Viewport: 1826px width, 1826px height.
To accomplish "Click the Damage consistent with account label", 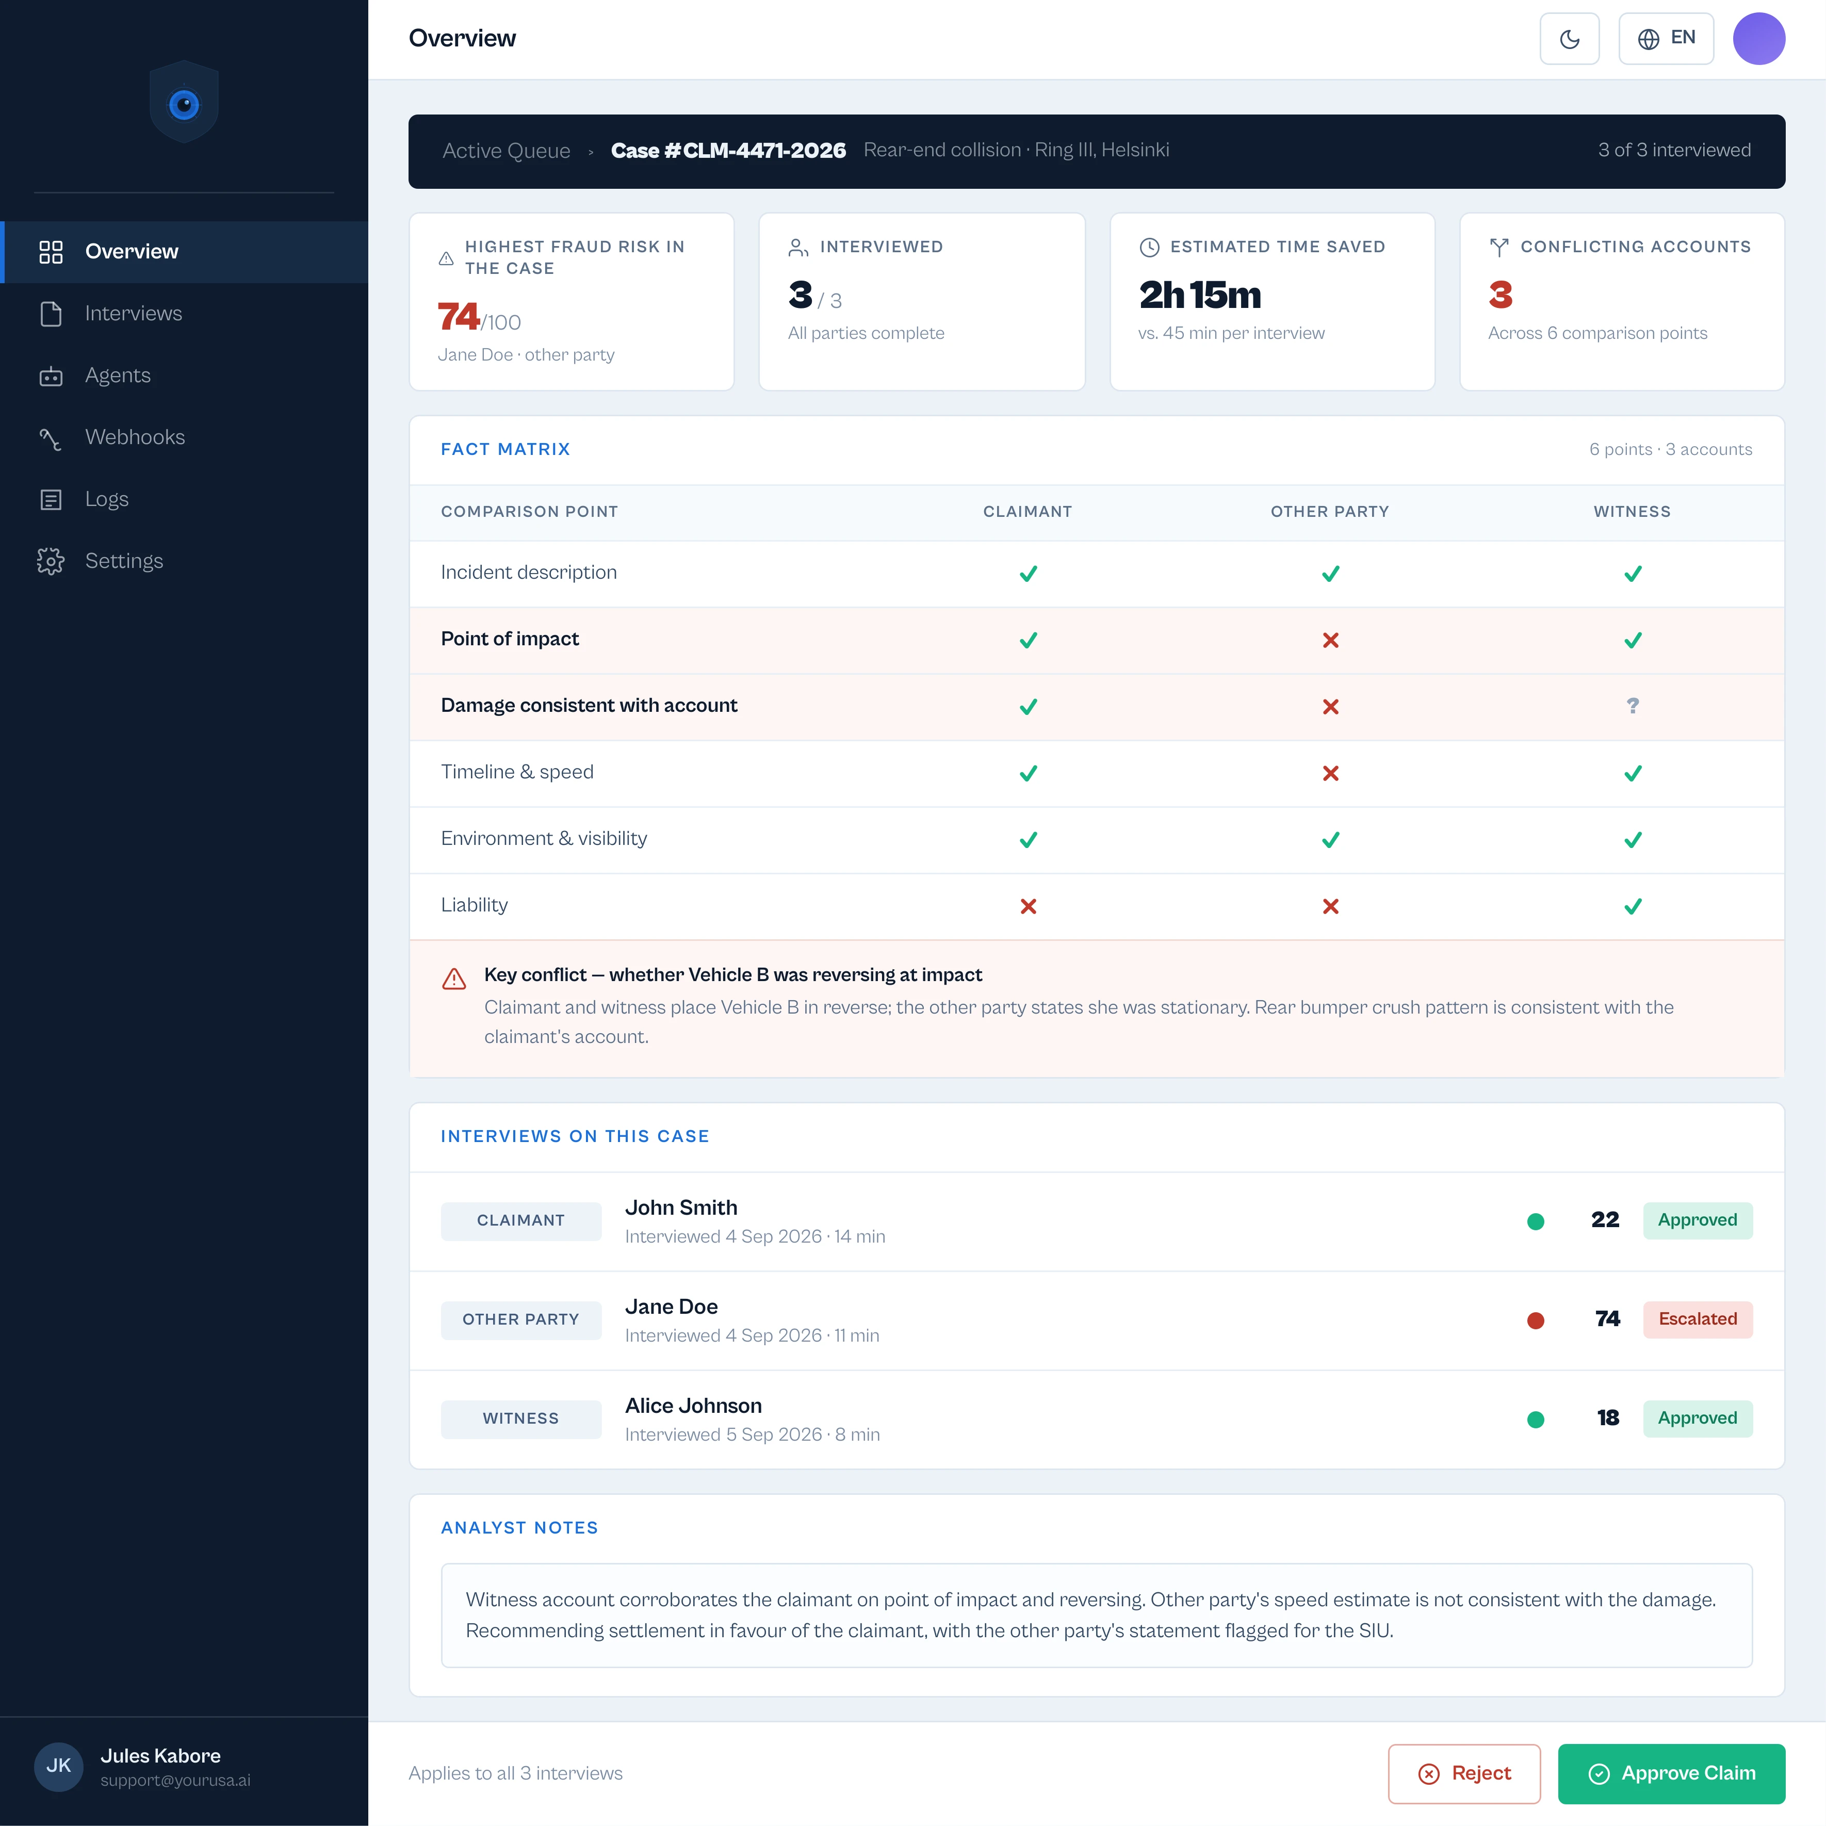I will point(589,706).
